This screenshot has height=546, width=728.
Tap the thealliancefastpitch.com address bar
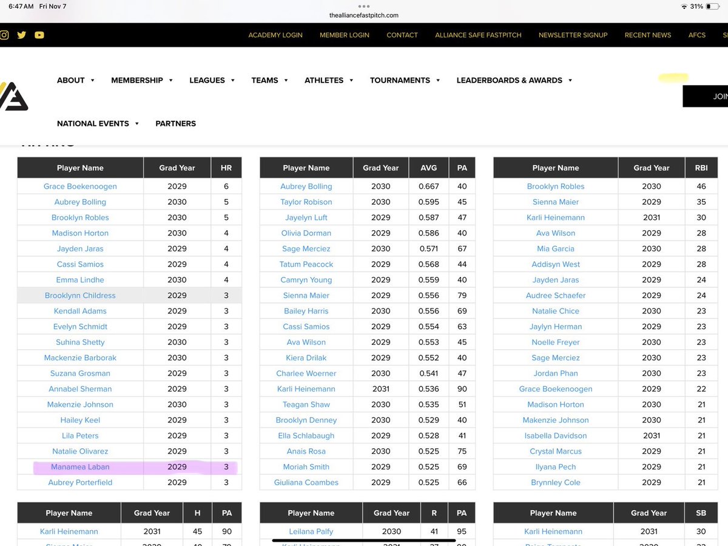[x=364, y=15]
